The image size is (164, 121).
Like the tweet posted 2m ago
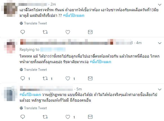tap(68, 32)
